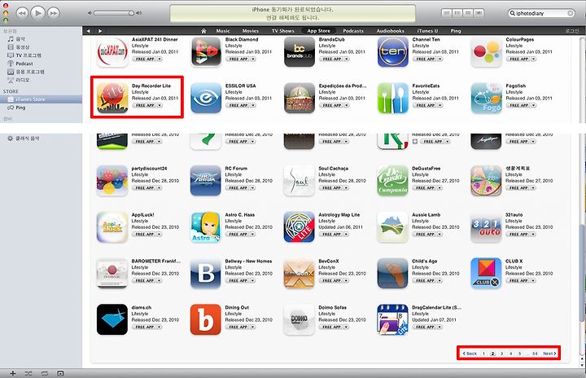Download BevConX with the FREE APP button
This screenshot has height=378, width=586.
pos(330,281)
